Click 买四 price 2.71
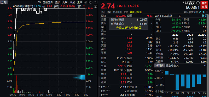Screen dimensions: 209x97 coord(129,49)
